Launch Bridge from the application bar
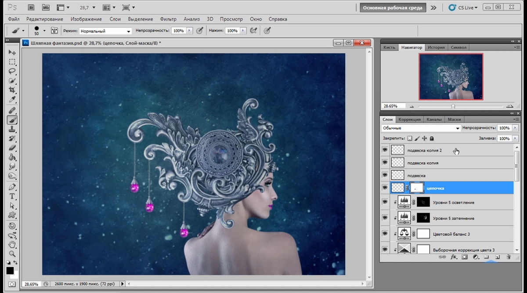The height and width of the screenshot is (293, 527). click(31, 7)
